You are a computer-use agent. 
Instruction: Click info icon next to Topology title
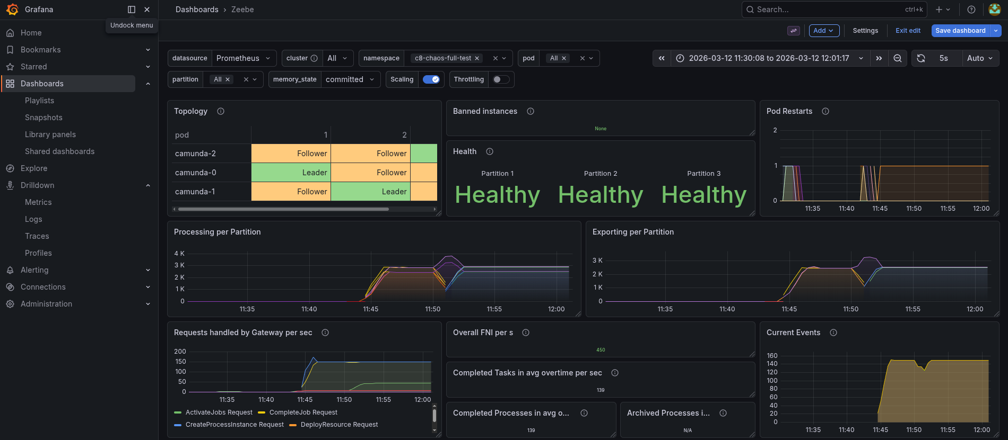pyautogui.click(x=221, y=111)
